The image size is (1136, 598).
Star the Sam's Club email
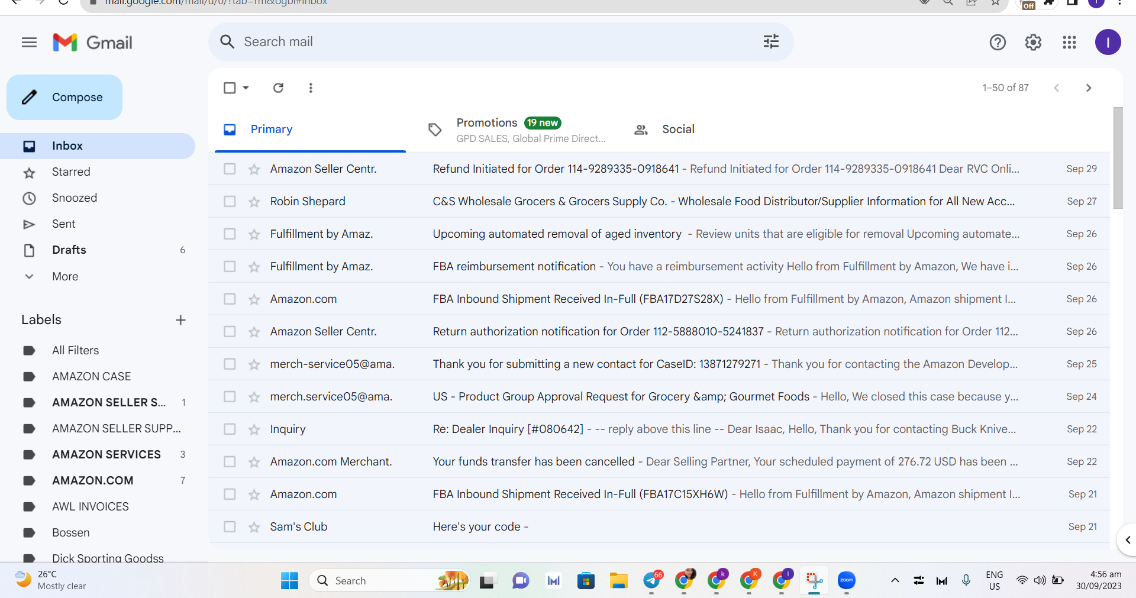click(x=254, y=527)
